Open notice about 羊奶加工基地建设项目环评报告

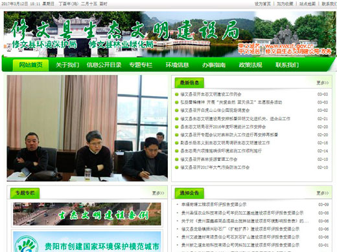pyautogui.click(x=242, y=213)
